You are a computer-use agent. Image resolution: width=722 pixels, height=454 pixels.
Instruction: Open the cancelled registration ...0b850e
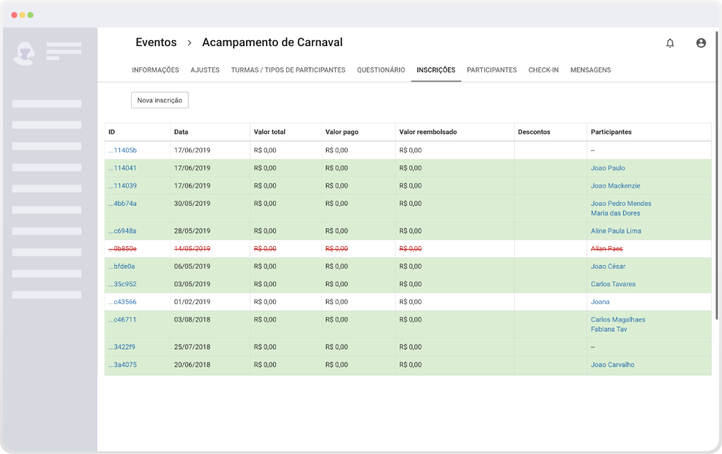point(122,249)
